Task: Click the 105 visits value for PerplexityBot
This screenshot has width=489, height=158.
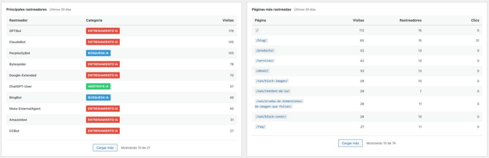Action: tap(231, 53)
